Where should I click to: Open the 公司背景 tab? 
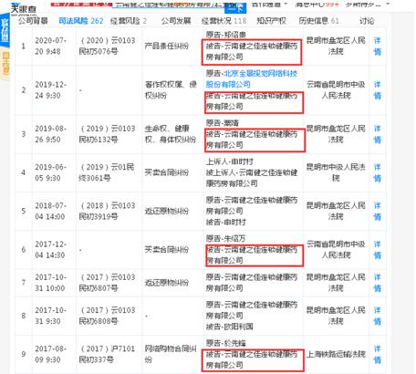[33, 21]
